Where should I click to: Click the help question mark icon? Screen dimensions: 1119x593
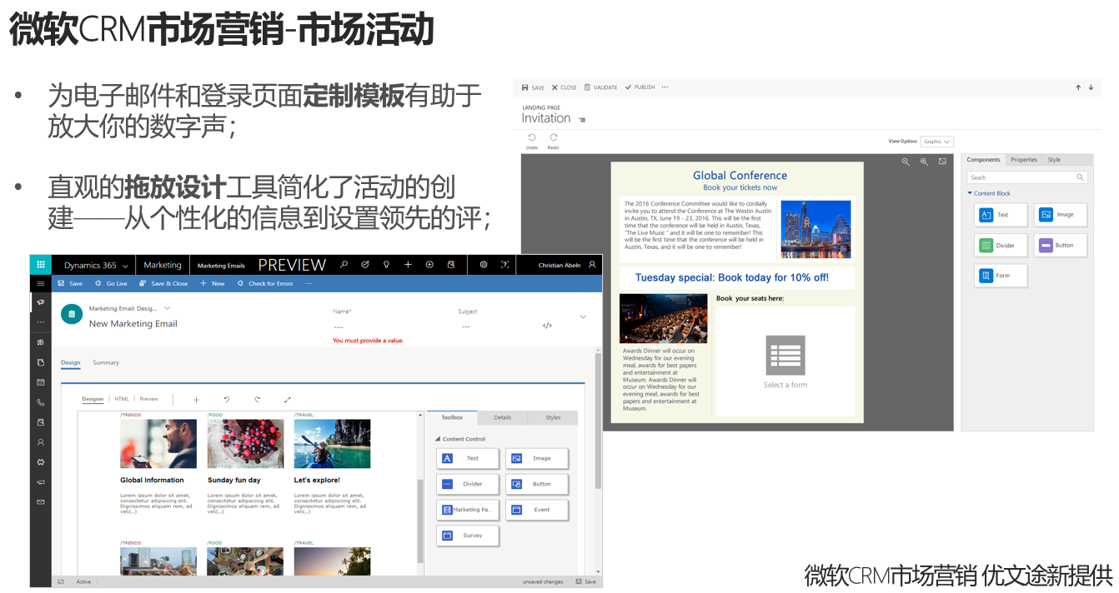click(x=504, y=265)
